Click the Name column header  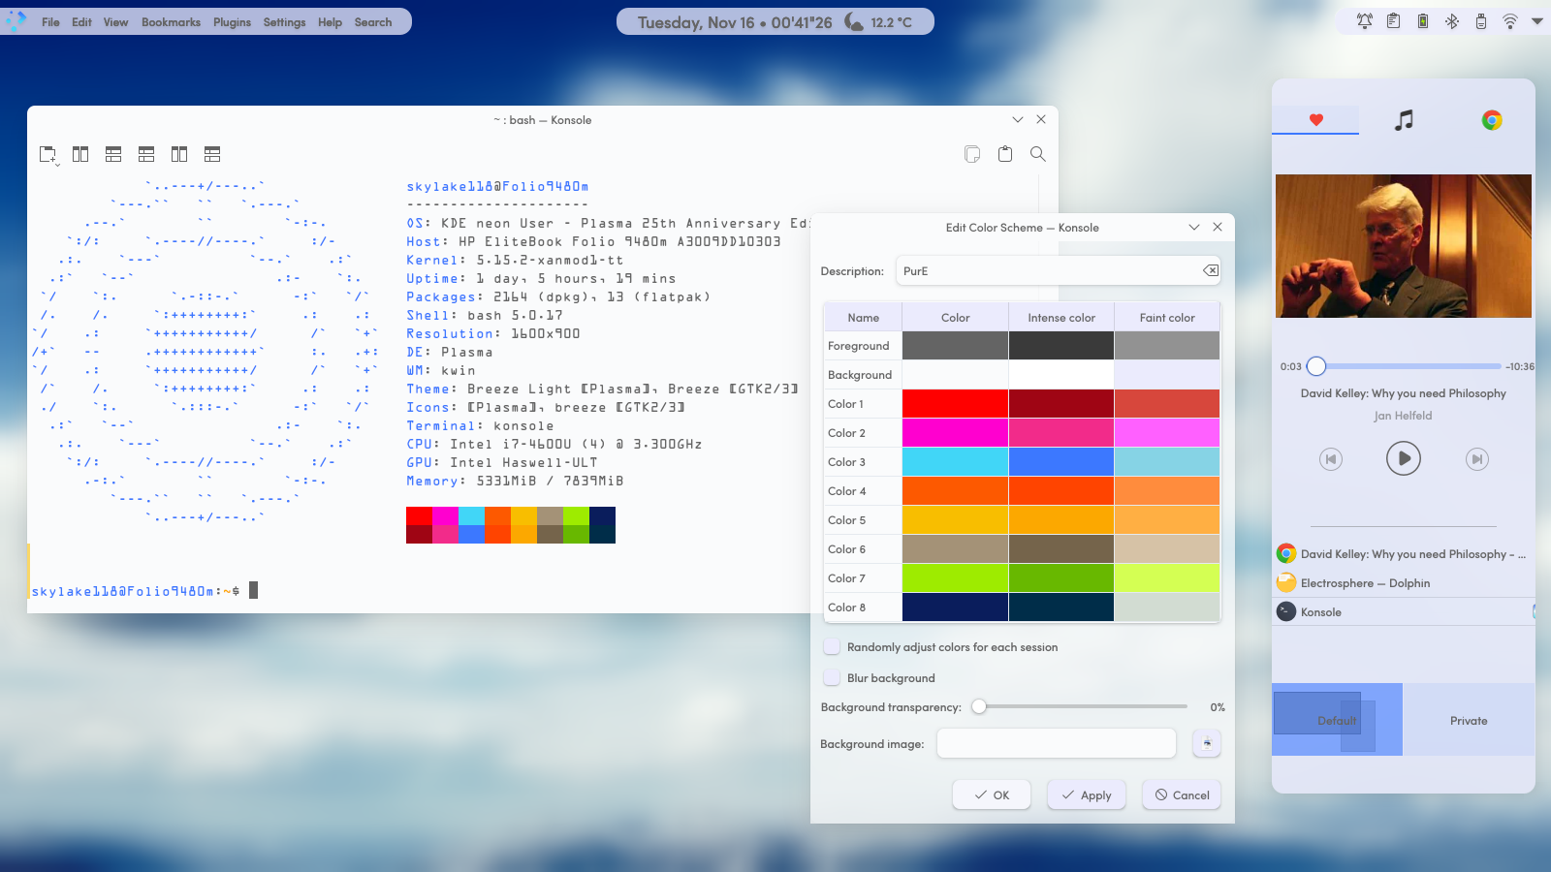[863, 318]
